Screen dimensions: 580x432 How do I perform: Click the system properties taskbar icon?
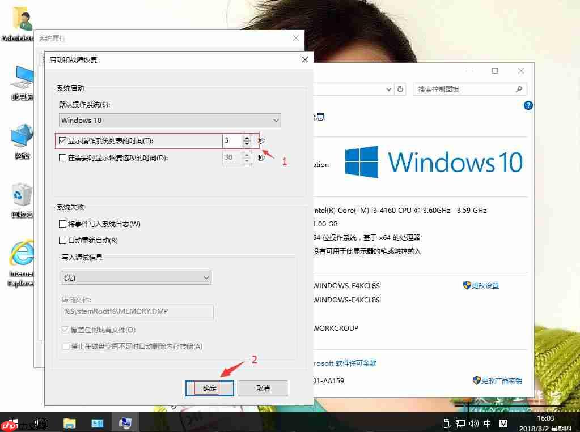[x=125, y=423]
